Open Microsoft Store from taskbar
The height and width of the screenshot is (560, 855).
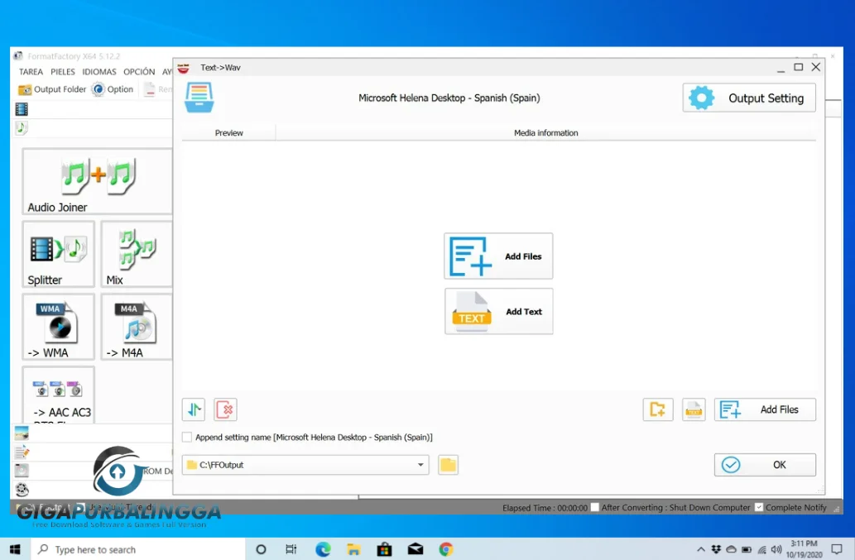(384, 549)
